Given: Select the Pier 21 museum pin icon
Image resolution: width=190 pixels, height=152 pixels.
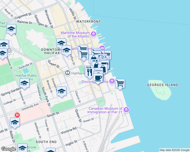Looking at the screenshot, I should pyautogui.click(x=126, y=110).
